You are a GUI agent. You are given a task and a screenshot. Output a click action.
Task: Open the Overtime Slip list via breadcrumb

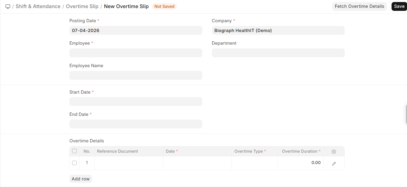[x=82, y=6]
